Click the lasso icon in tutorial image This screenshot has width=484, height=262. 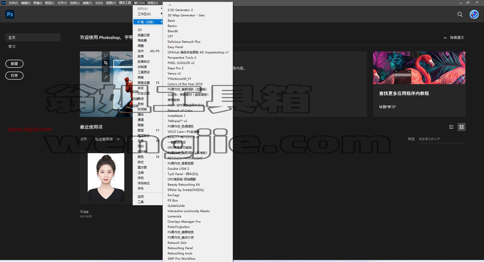[106, 56]
